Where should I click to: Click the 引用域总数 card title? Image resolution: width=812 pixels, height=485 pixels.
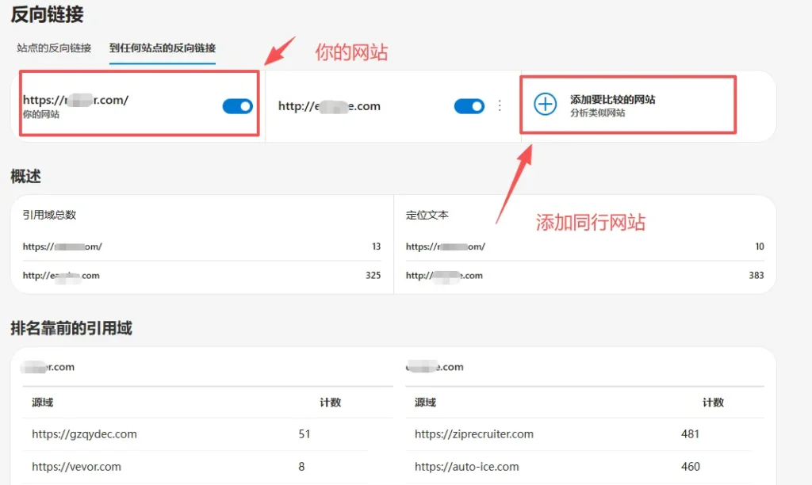[49, 215]
